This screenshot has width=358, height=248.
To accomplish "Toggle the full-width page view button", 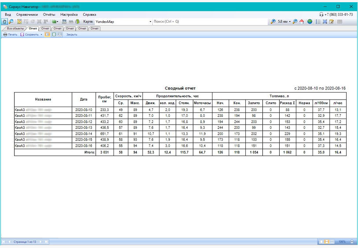I will click(59, 34).
